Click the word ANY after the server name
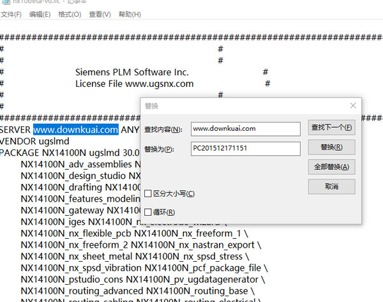 point(130,130)
